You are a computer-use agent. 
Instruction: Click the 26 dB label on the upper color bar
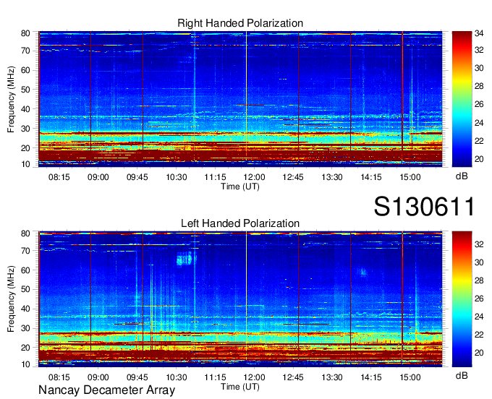(479, 104)
